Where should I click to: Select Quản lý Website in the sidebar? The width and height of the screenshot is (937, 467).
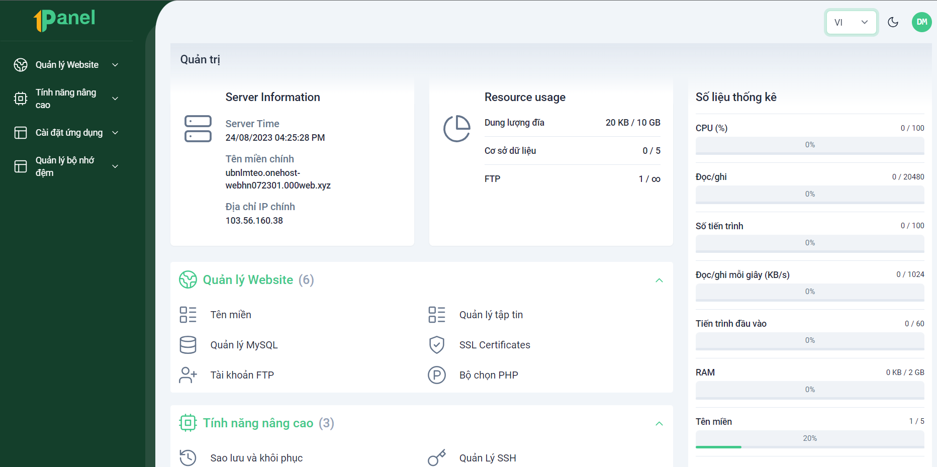67,65
